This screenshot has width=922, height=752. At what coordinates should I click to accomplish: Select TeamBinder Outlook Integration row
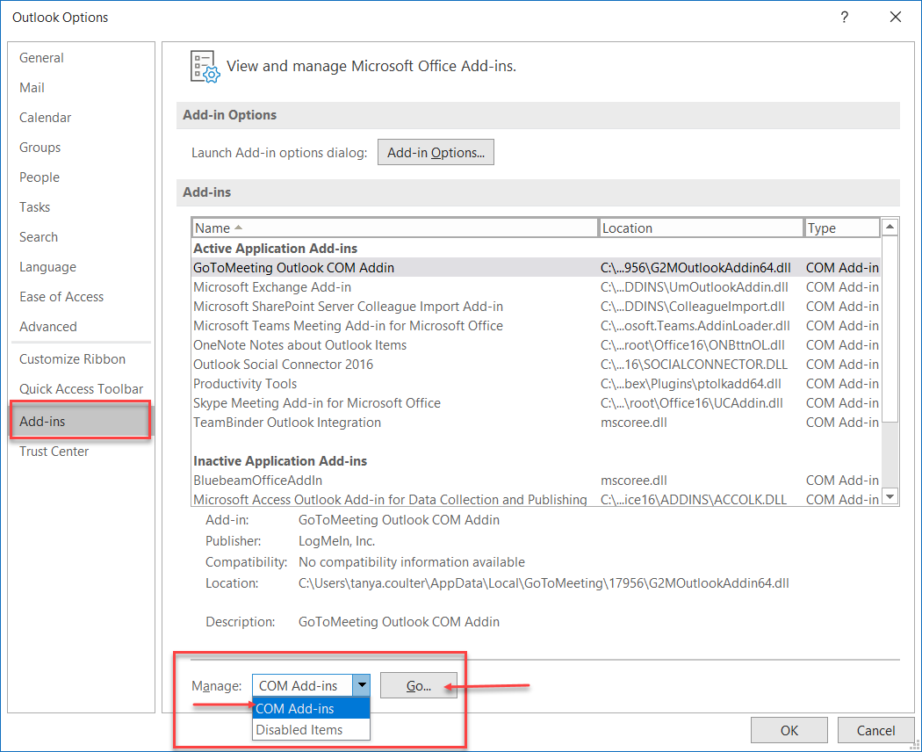coord(536,423)
